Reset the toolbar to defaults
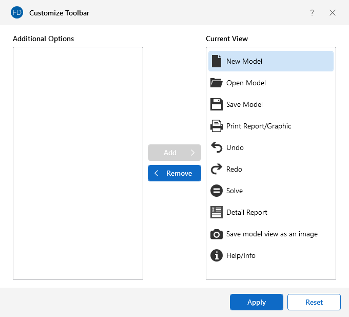 (x=314, y=302)
